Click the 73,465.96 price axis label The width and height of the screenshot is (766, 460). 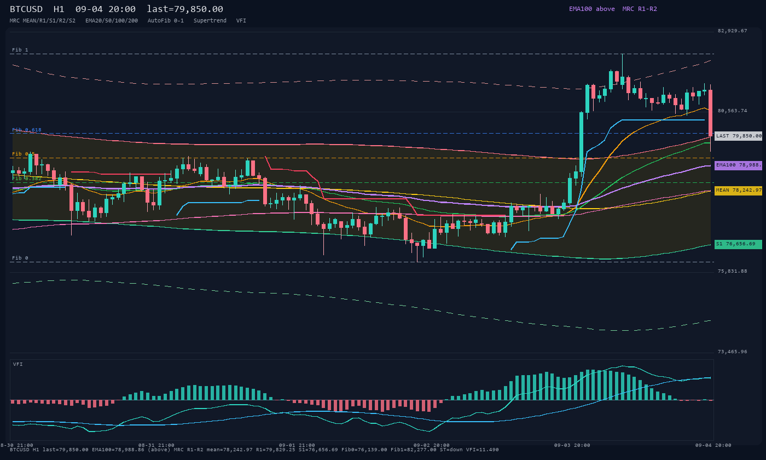point(732,352)
